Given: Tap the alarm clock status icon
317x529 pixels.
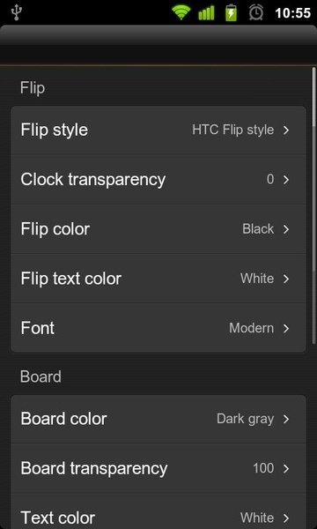Looking at the screenshot, I should (256, 13).
